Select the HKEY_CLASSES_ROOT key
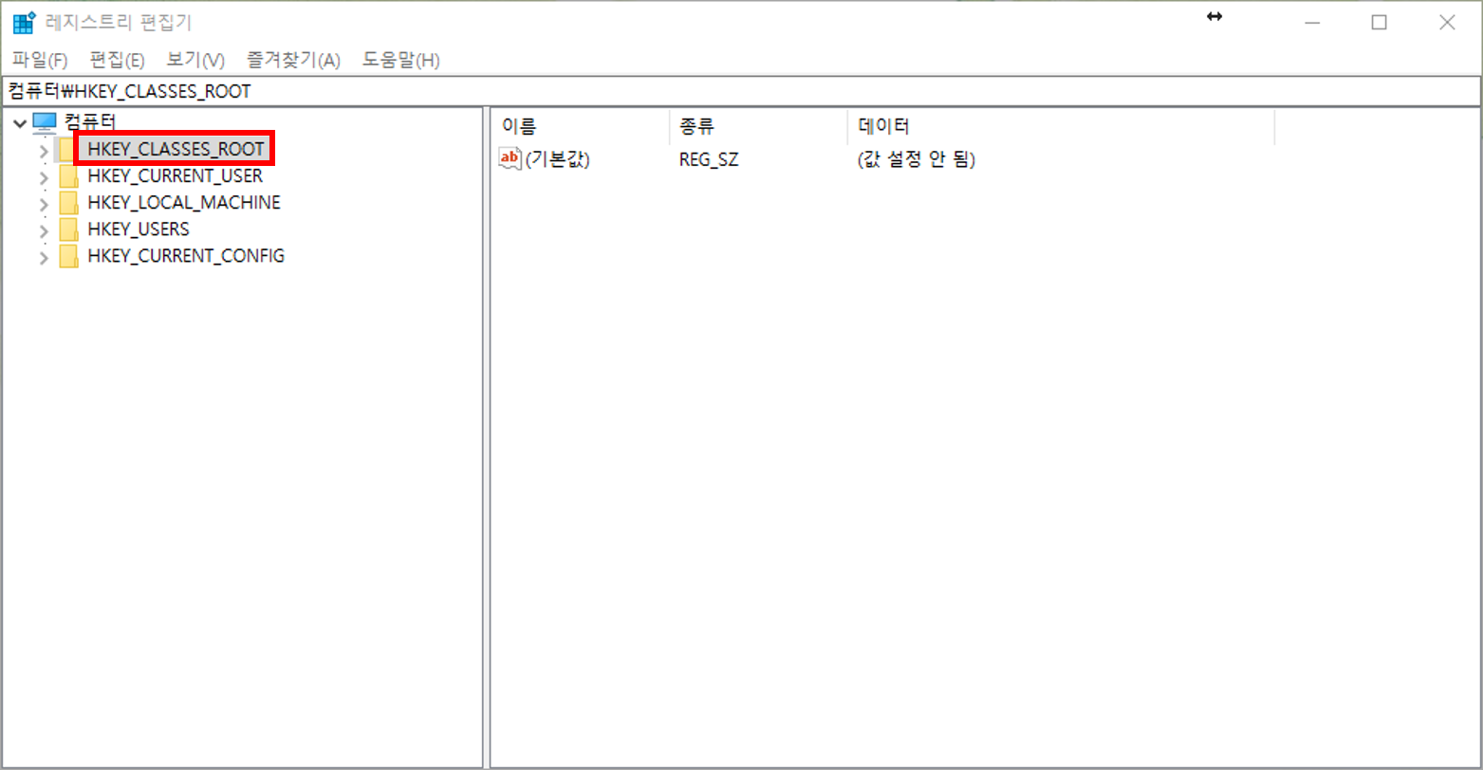This screenshot has height=770, width=1483. 175,149
